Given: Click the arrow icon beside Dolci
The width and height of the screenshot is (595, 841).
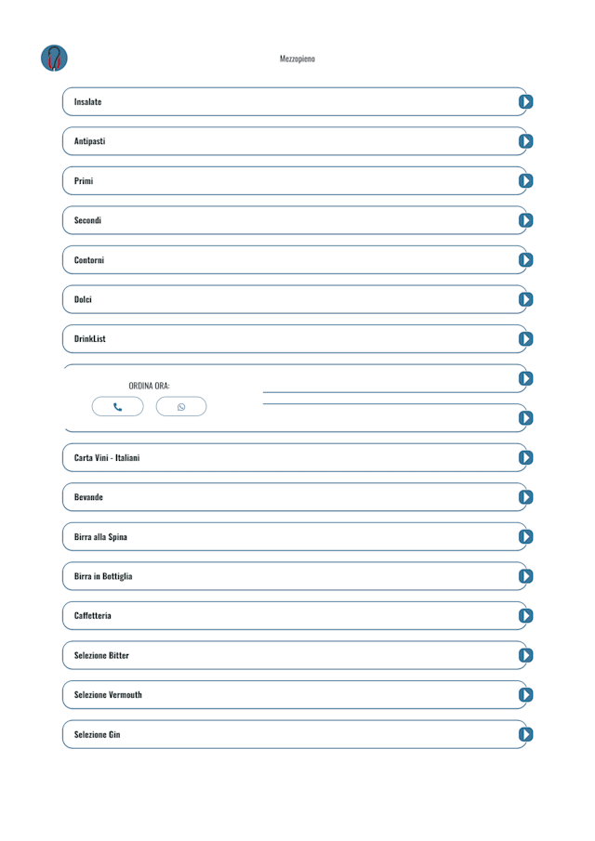Looking at the screenshot, I should tap(525, 299).
